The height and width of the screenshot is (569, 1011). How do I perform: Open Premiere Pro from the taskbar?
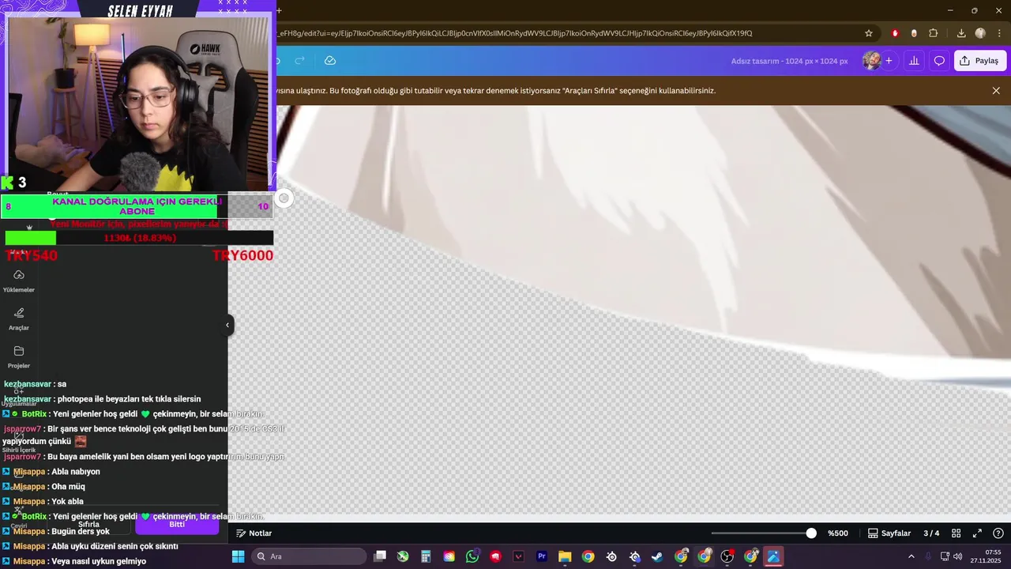(542, 556)
